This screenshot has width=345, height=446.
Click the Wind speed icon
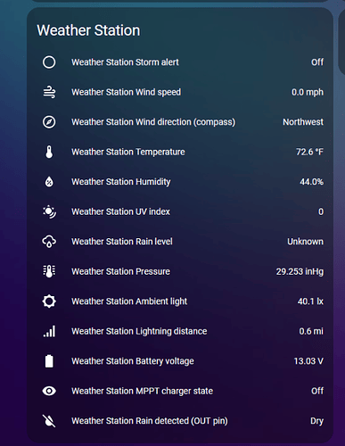point(49,92)
